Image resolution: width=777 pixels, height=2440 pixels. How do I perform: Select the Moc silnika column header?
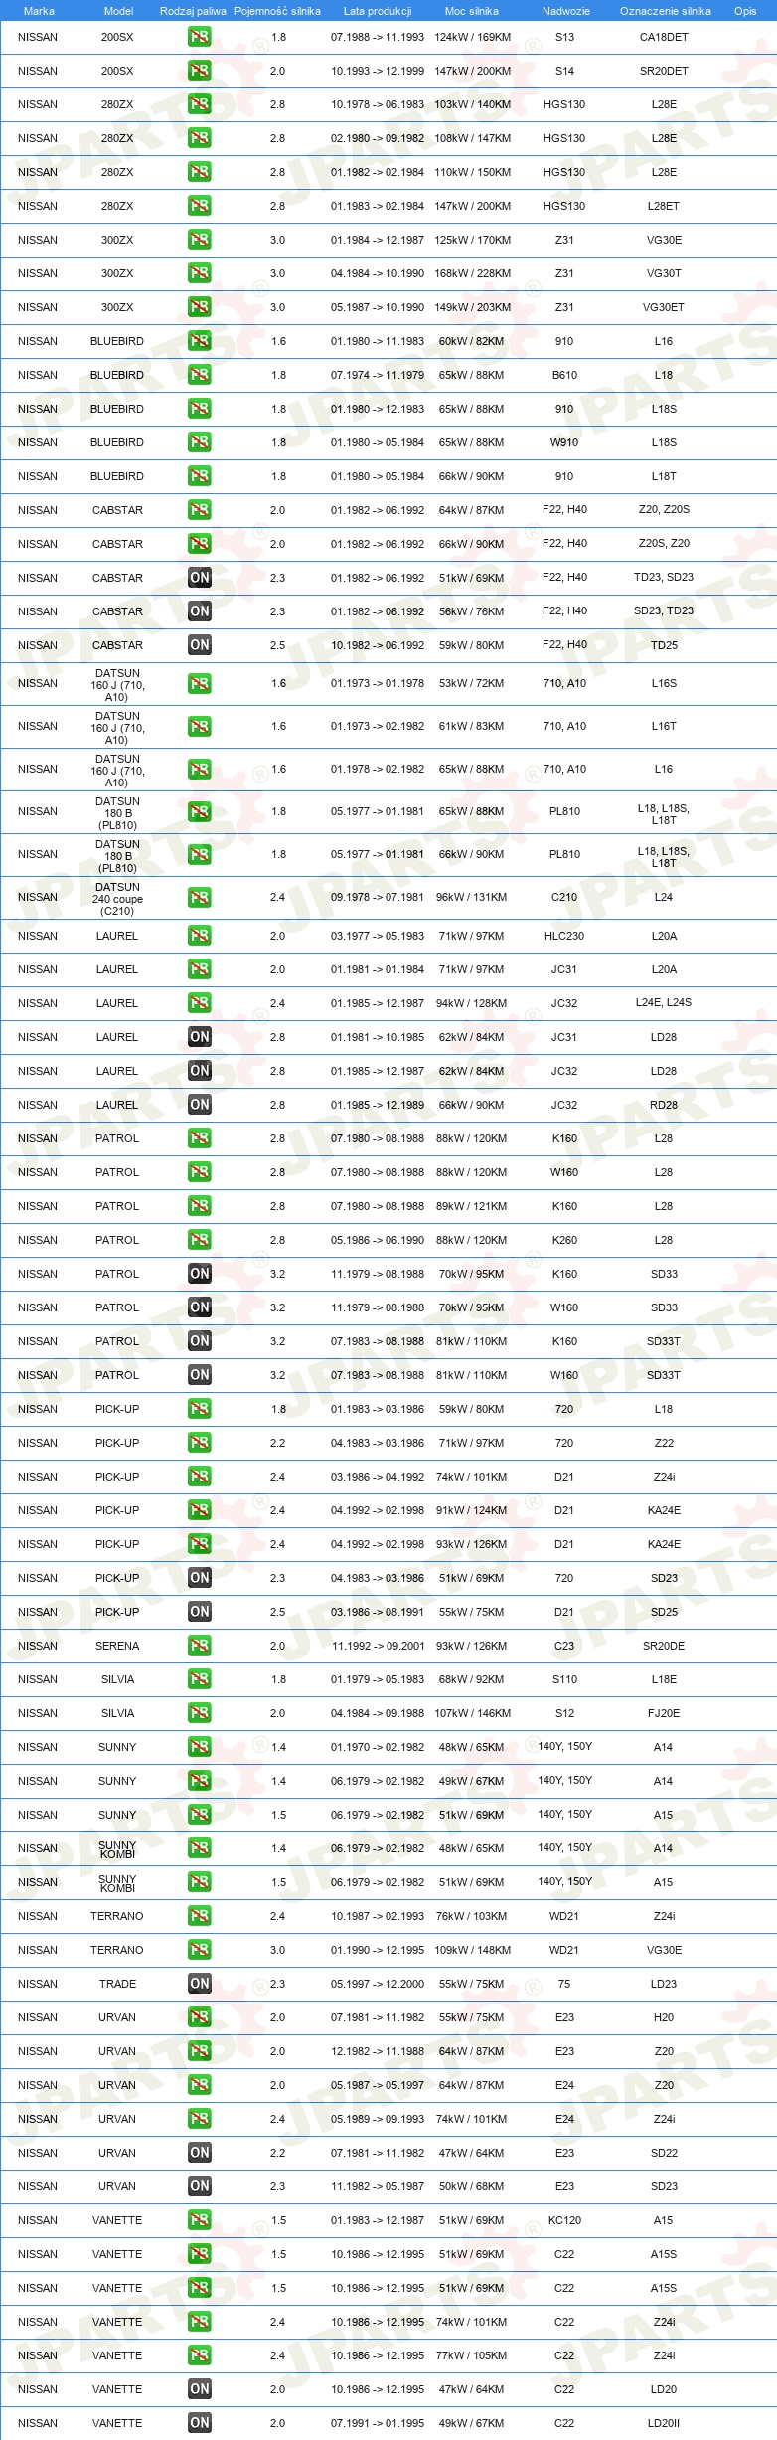tap(472, 11)
